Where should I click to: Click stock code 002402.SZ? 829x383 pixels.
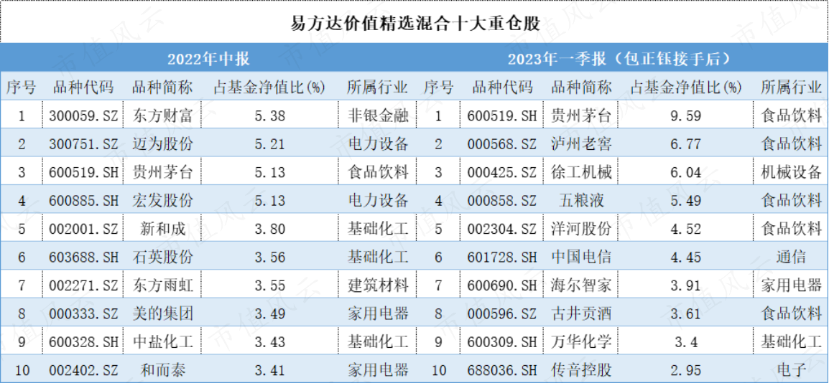click(83, 370)
